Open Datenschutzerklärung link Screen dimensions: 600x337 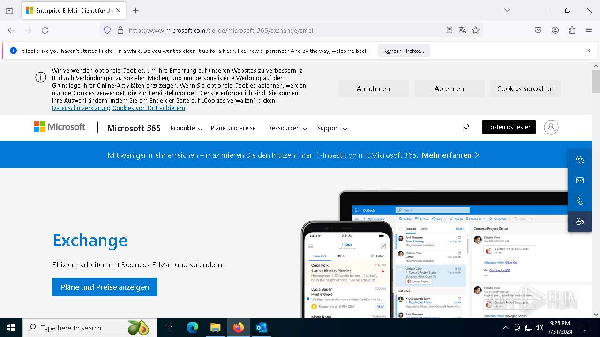pyautogui.click(x=81, y=108)
